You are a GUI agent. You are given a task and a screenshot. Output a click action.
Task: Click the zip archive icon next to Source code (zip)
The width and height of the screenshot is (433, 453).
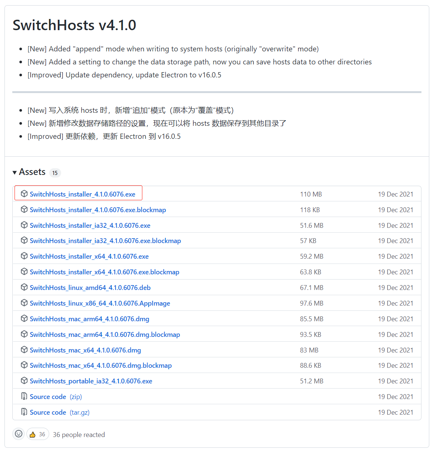(x=23, y=396)
